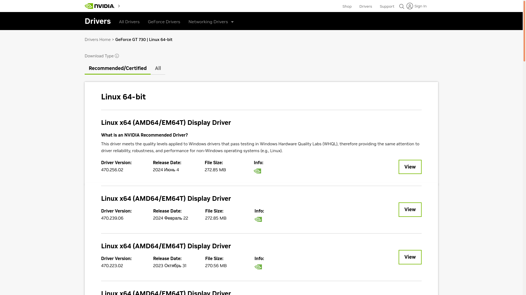Go back to Drivers Home breadcrumb
Screen dimensions: 526x295
pyautogui.click(x=98, y=40)
